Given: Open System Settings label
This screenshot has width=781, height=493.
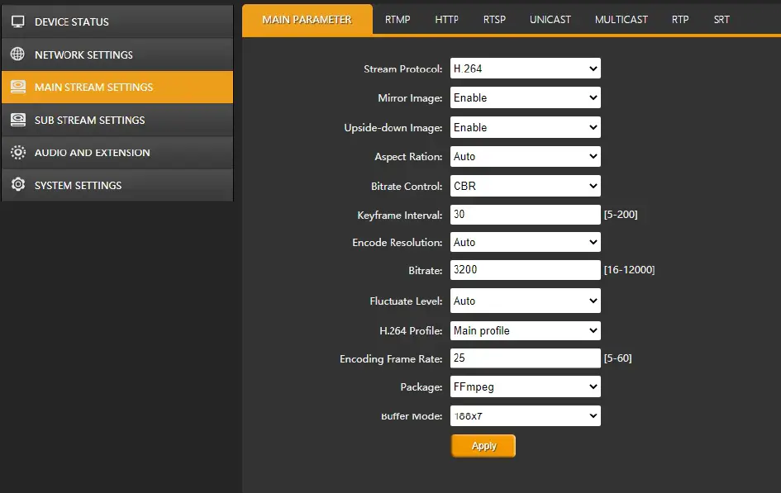Looking at the screenshot, I should 79,185.
